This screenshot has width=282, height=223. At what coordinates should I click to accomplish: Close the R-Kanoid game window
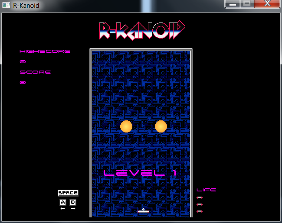point(267,4)
